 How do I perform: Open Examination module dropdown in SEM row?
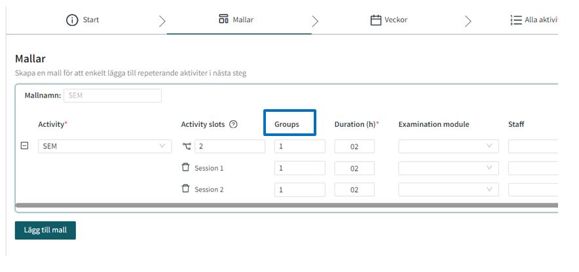tap(448, 146)
